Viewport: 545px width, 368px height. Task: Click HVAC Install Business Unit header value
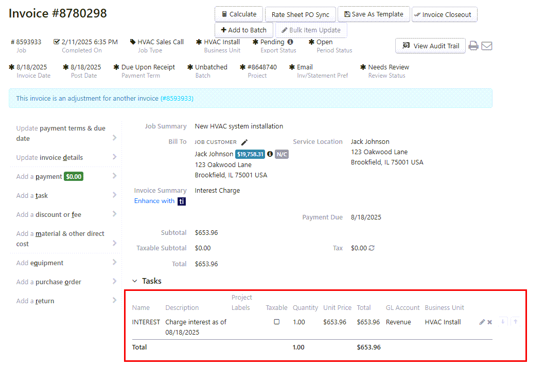[x=222, y=42]
